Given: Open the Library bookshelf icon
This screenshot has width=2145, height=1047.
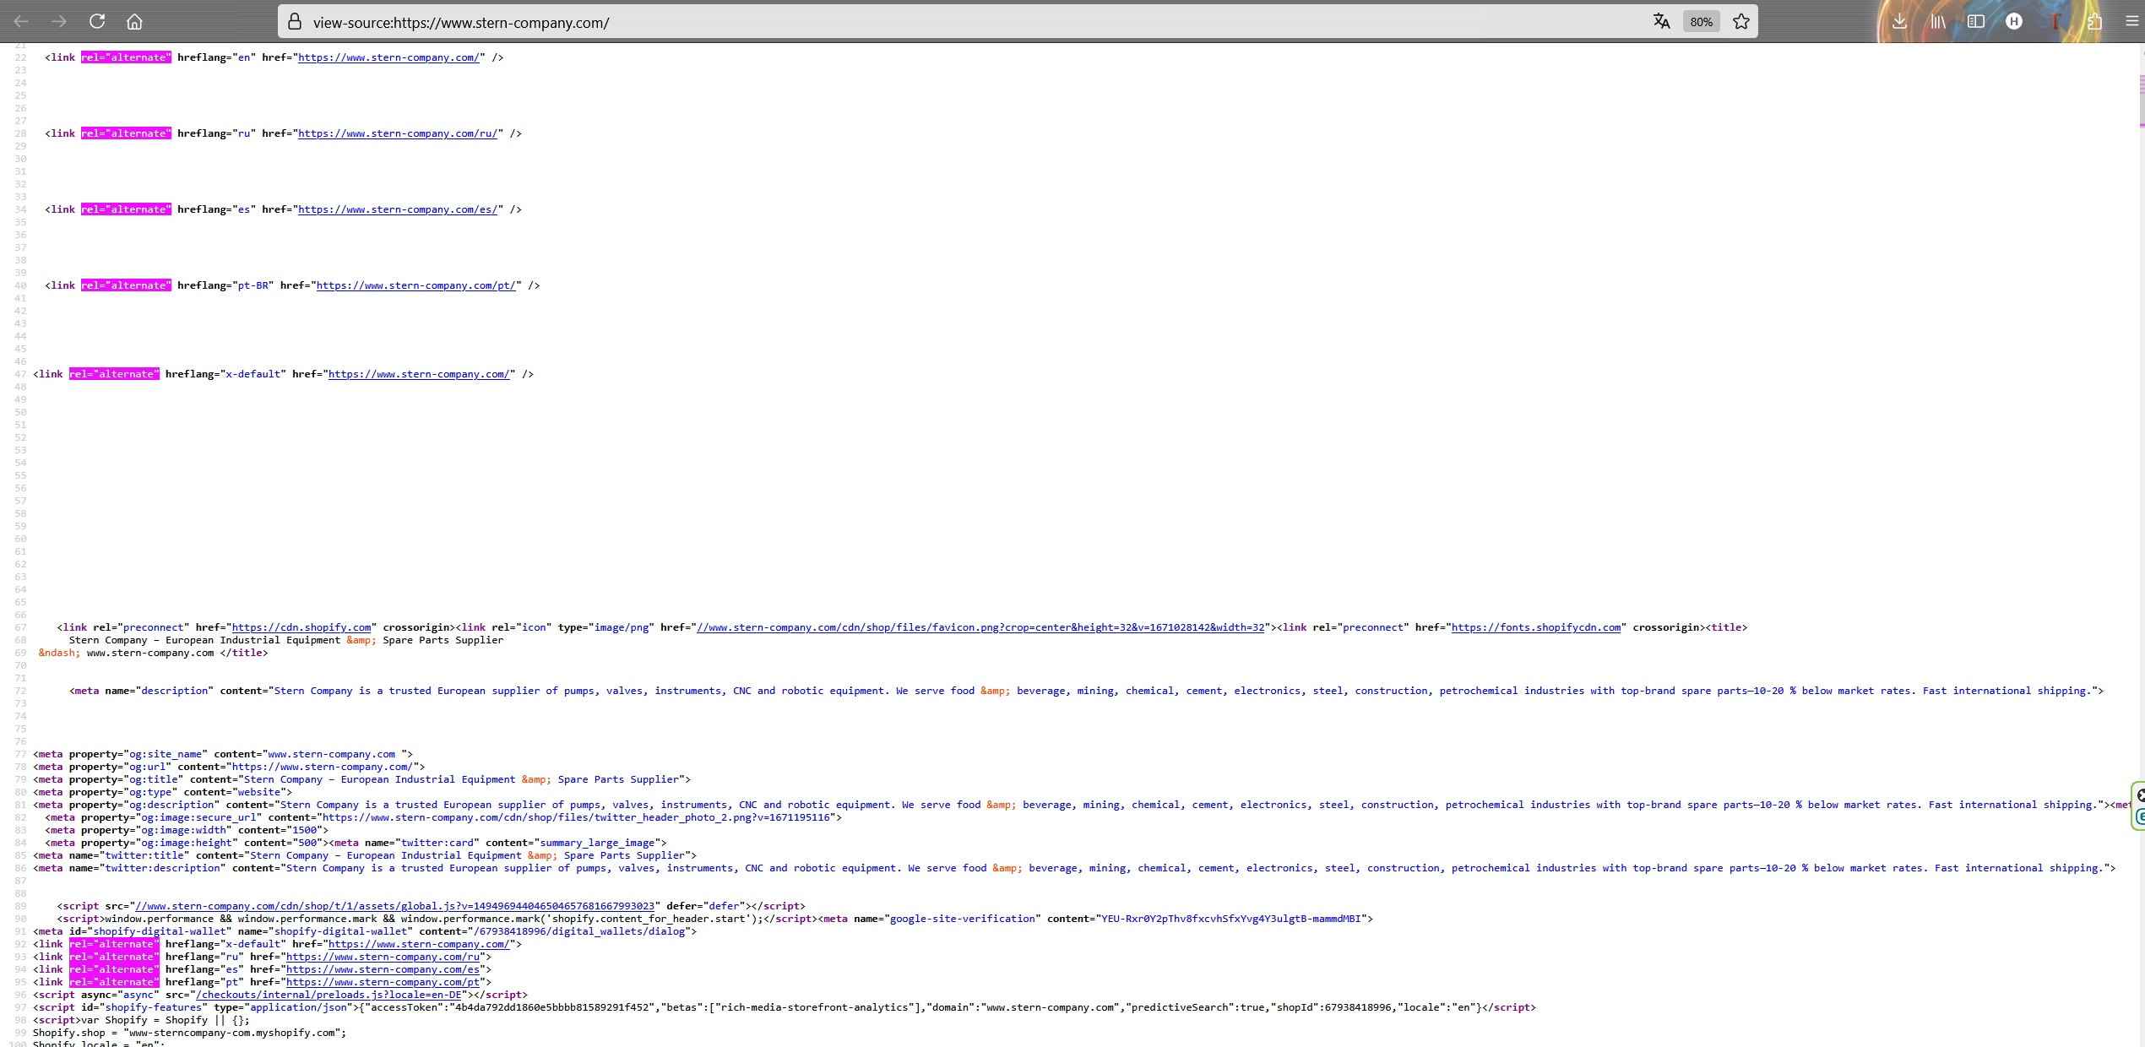Looking at the screenshot, I should click(1937, 22).
